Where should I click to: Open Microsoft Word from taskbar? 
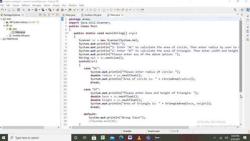click(x=130, y=137)
